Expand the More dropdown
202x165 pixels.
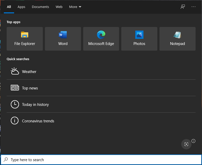pos(75,7)
